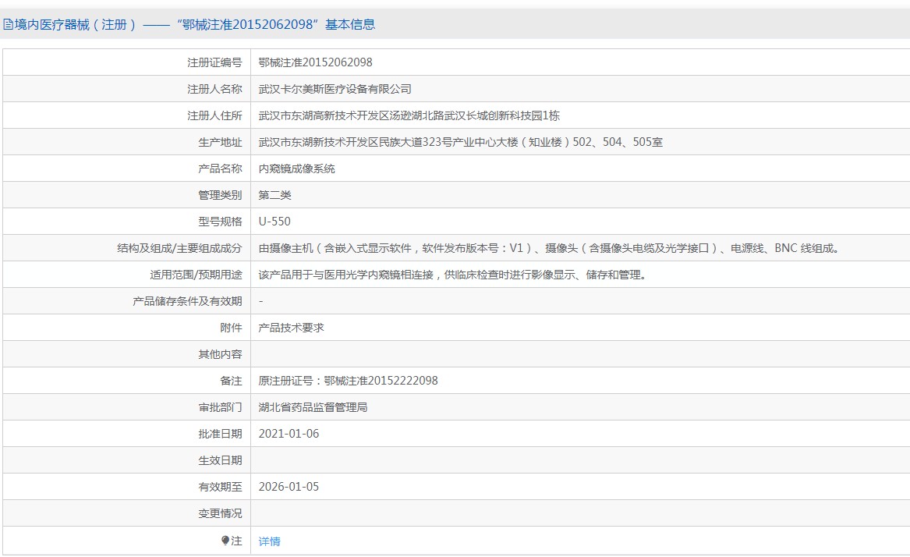This screenshot has width=910, height=557.
Task: Select the model value U-550
Action: pyautogui.click(x=274, y=222)
